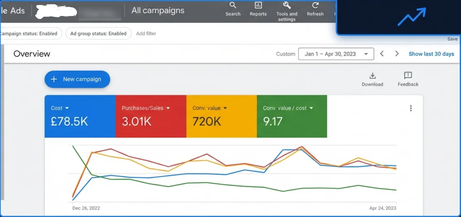
Task: Click the Overview page title
Action: pos(32,54)
